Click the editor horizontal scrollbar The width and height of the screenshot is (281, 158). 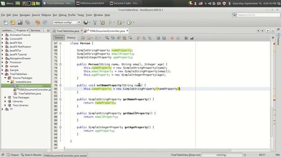click(x=147, y=150)
